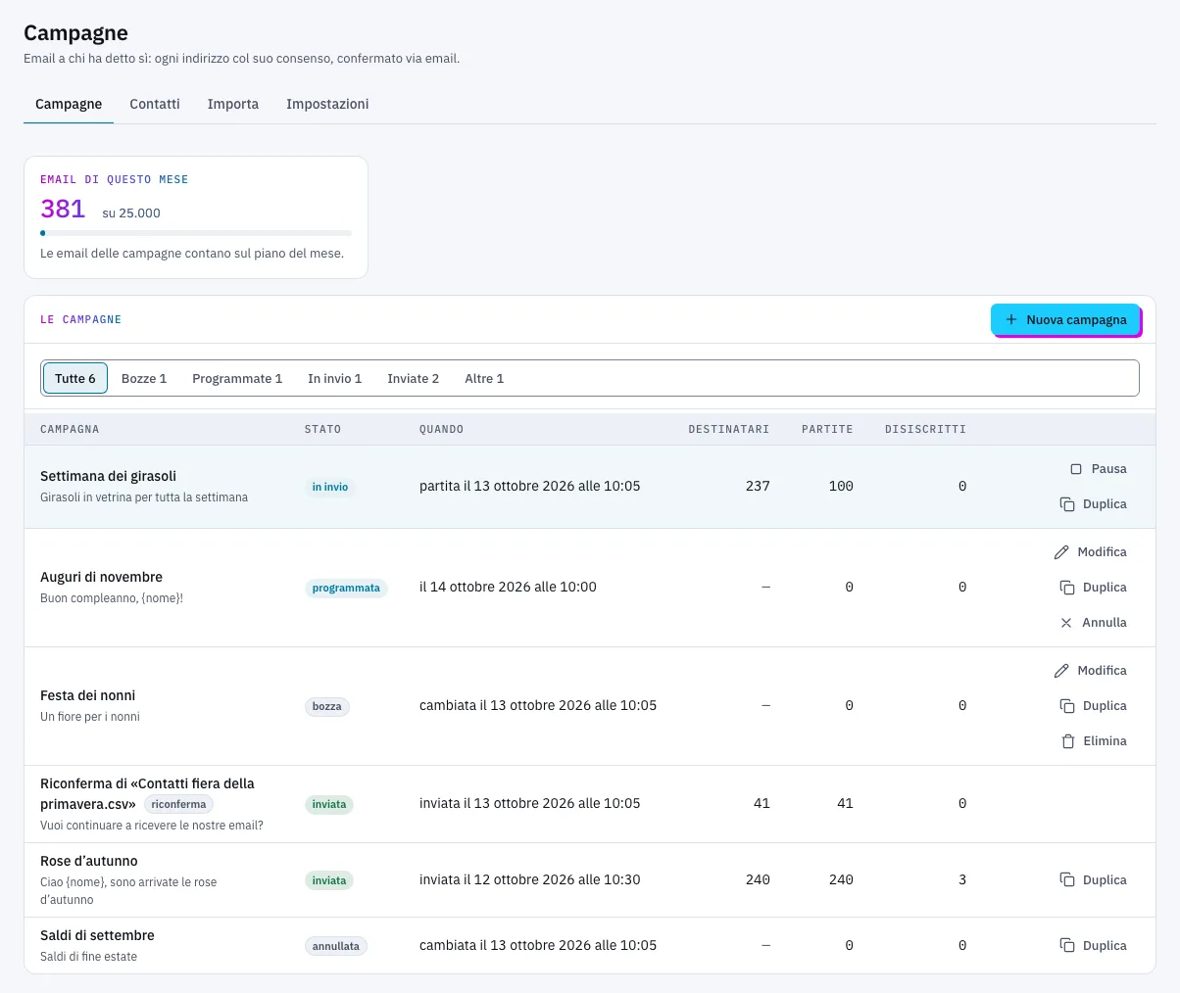Click the 'bozza' status badge
Image resolution: width=1180 pixels, height=993 pixels.
[327, 707]
